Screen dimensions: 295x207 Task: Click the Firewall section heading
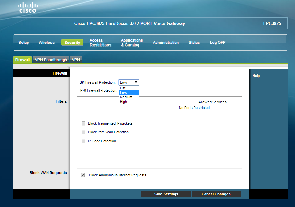[60, 73]
